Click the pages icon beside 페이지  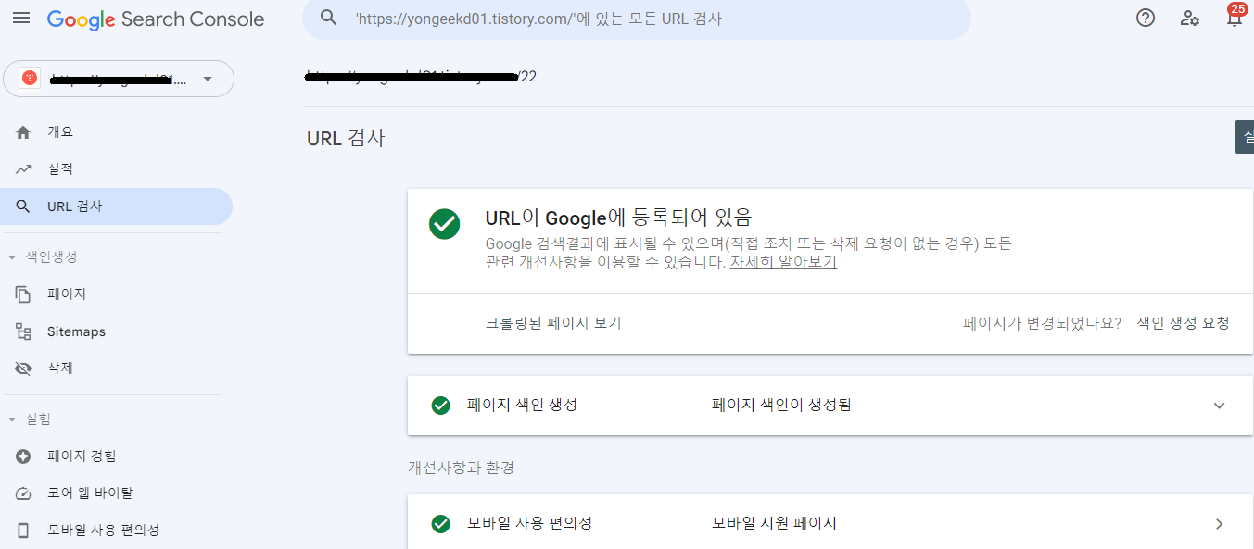coord(24,294)
